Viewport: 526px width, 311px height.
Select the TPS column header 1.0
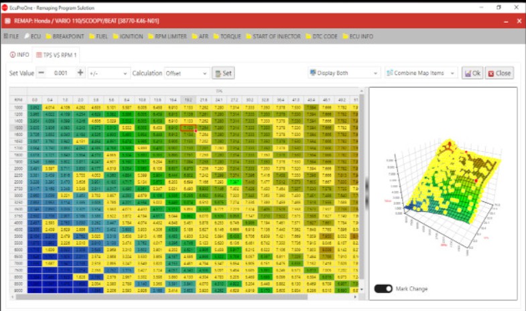[65, 100]
